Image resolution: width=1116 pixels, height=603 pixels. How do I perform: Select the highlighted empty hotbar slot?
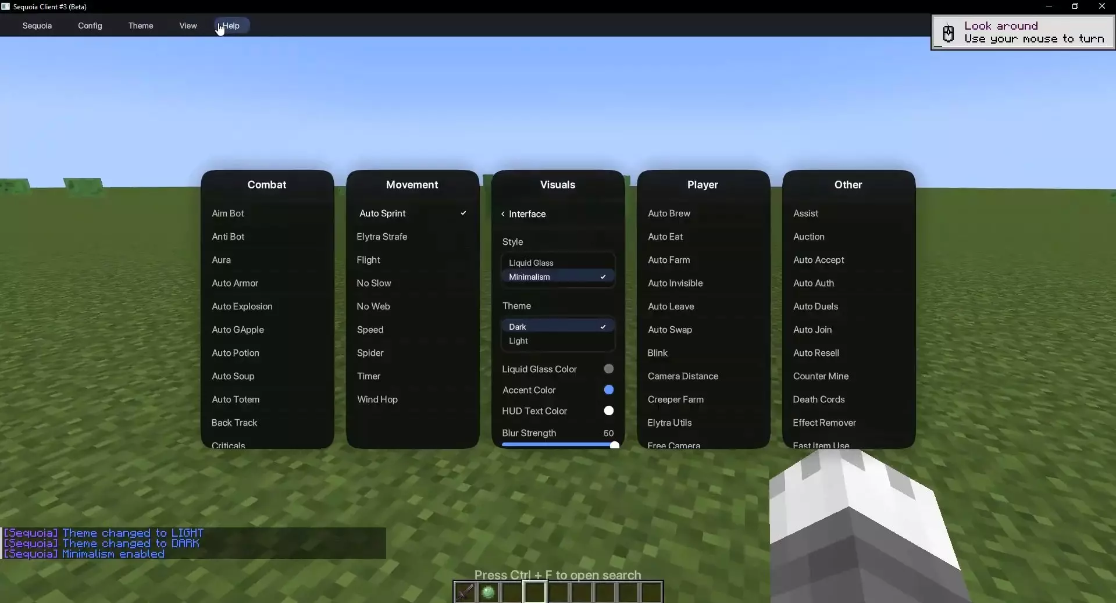point(534,592)
